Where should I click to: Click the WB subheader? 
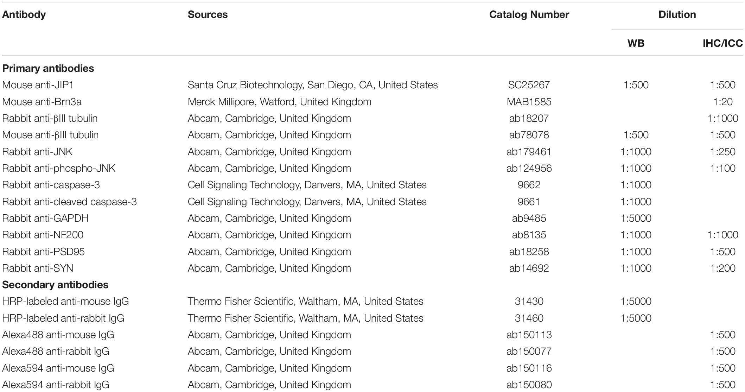(636, 43)
